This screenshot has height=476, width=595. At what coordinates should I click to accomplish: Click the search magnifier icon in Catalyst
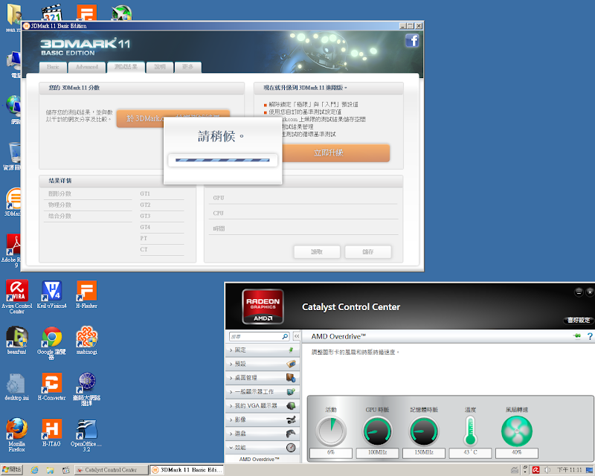(286, 336)
